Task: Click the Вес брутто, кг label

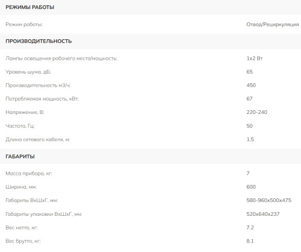Action: pyautogui.click(x=23, y=241)
